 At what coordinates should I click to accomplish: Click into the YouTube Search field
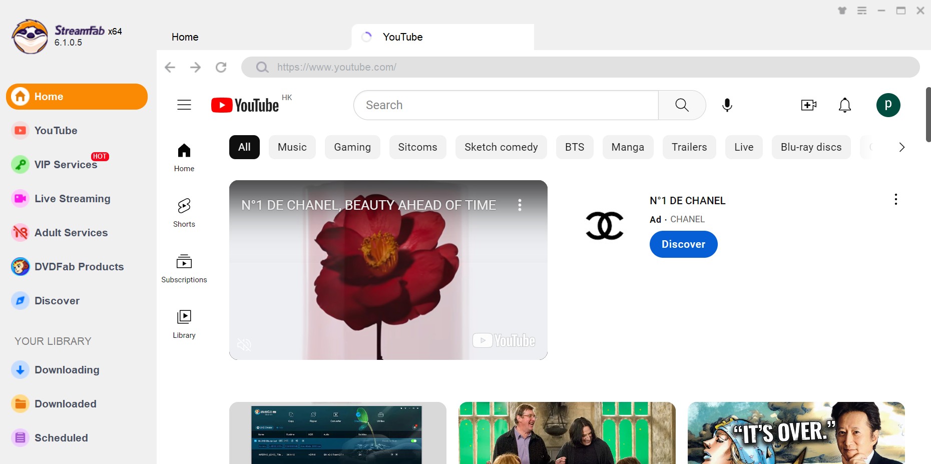pos(506,105)
